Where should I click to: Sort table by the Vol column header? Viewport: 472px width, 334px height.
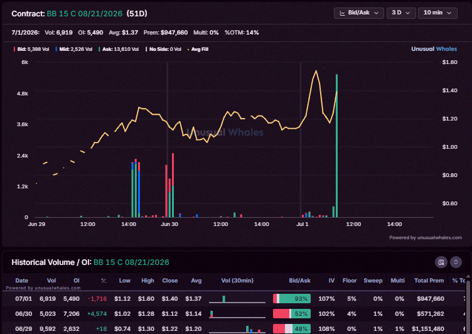(51, 281)
